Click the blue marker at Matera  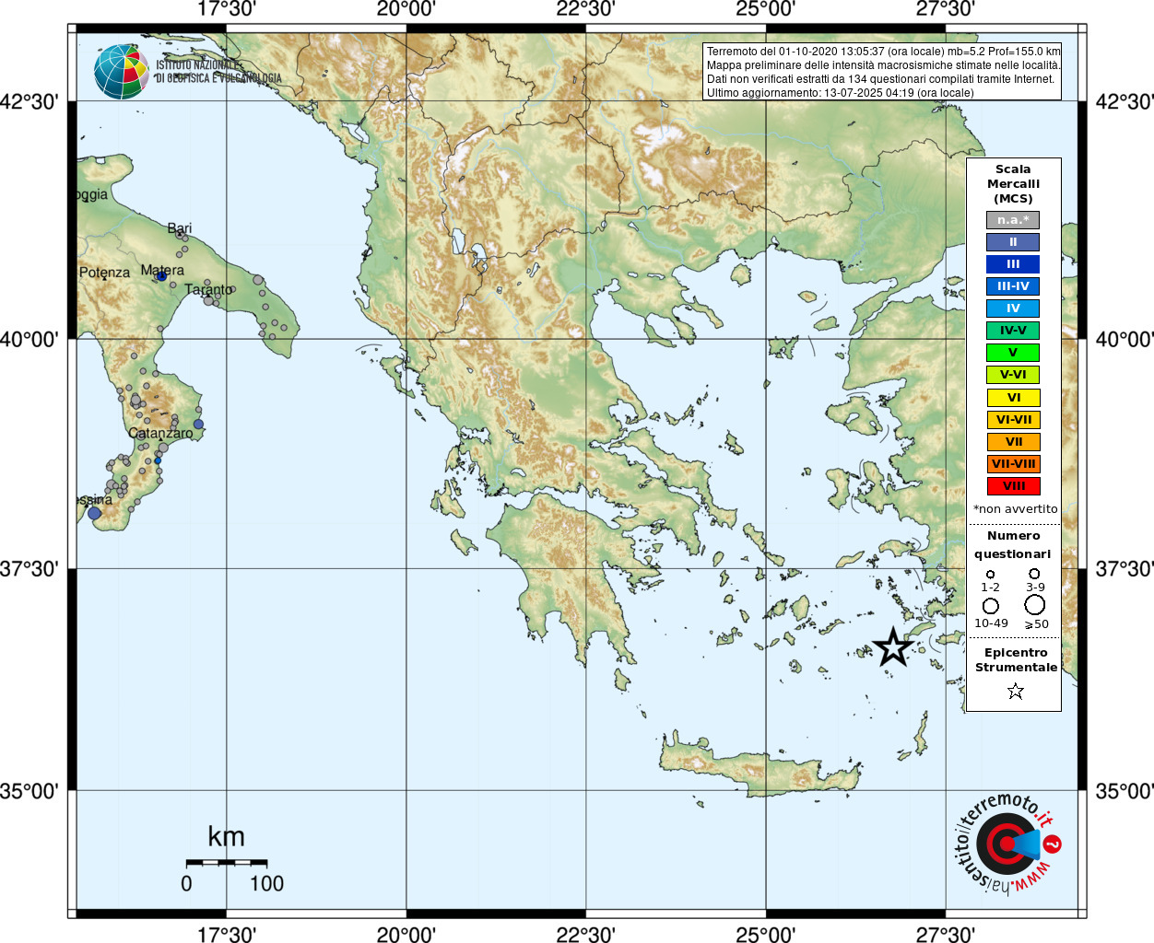161,275
